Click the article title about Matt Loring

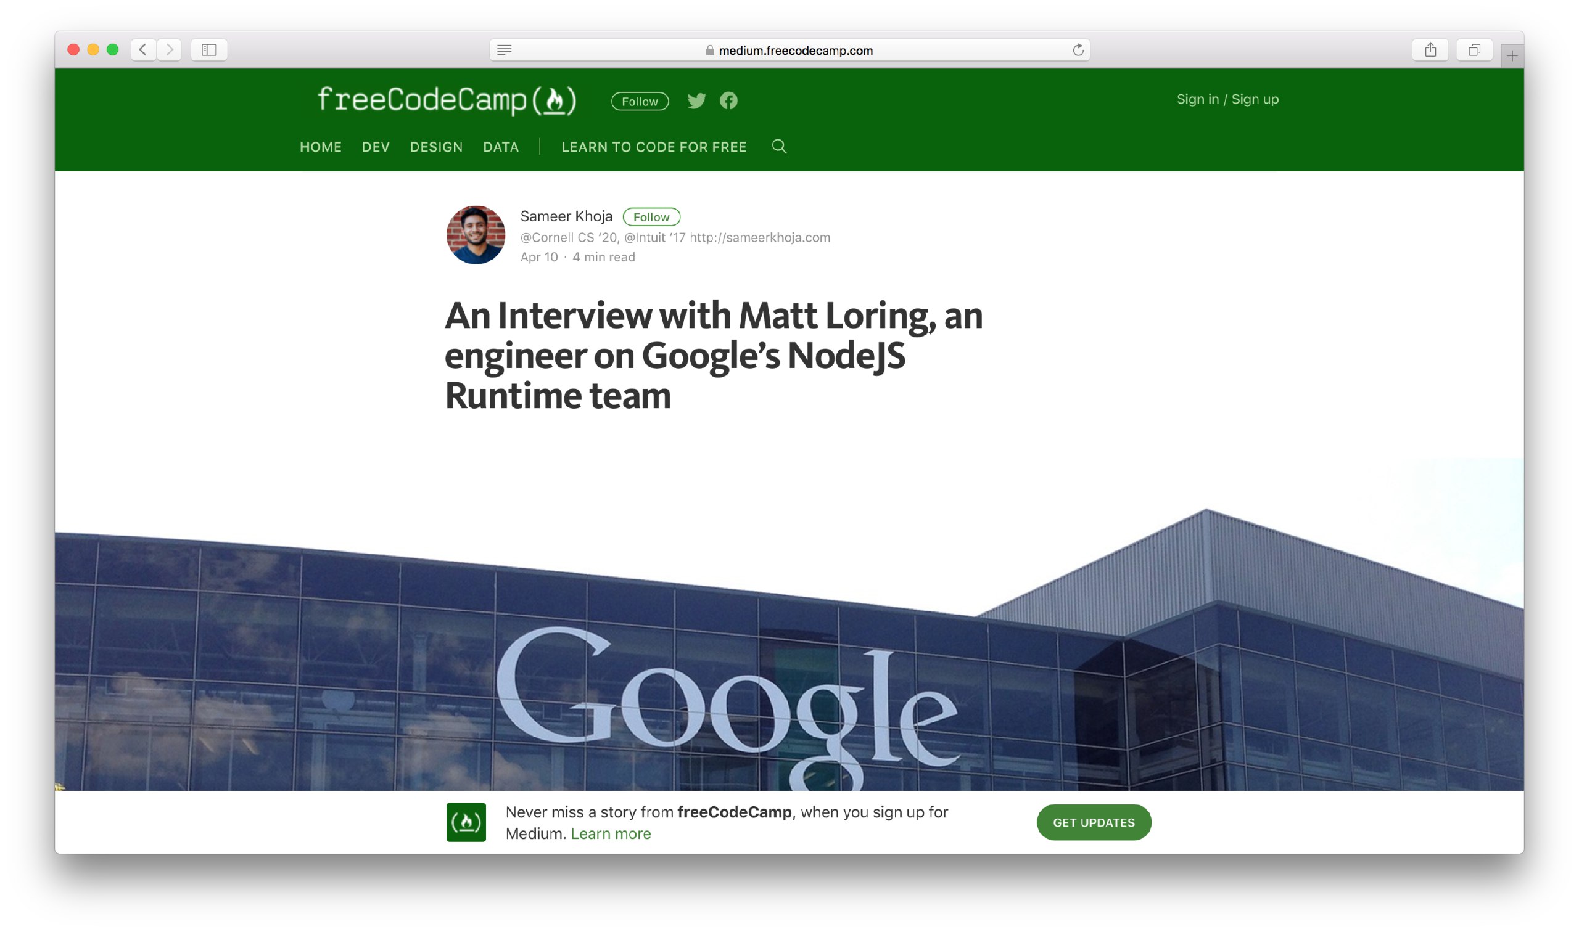(x=714, y=356)
